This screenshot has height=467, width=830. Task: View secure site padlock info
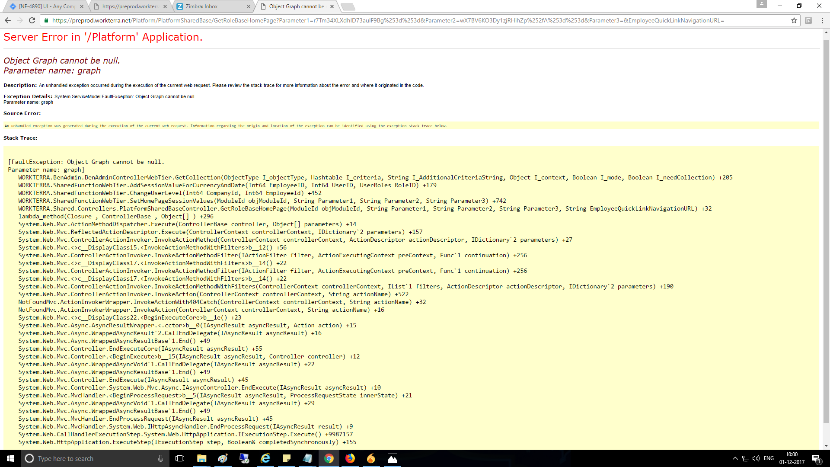pyautogui.click(x=47, y=20)
